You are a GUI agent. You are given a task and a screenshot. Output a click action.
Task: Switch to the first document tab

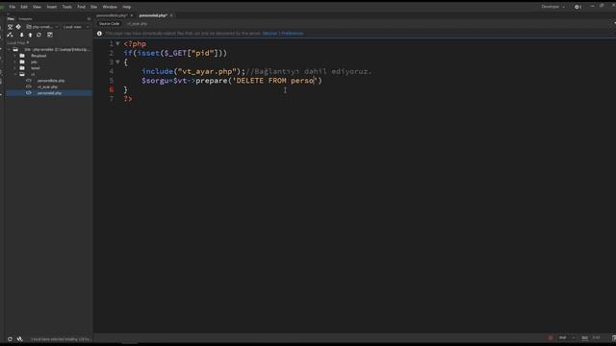(x=112, y=15)
